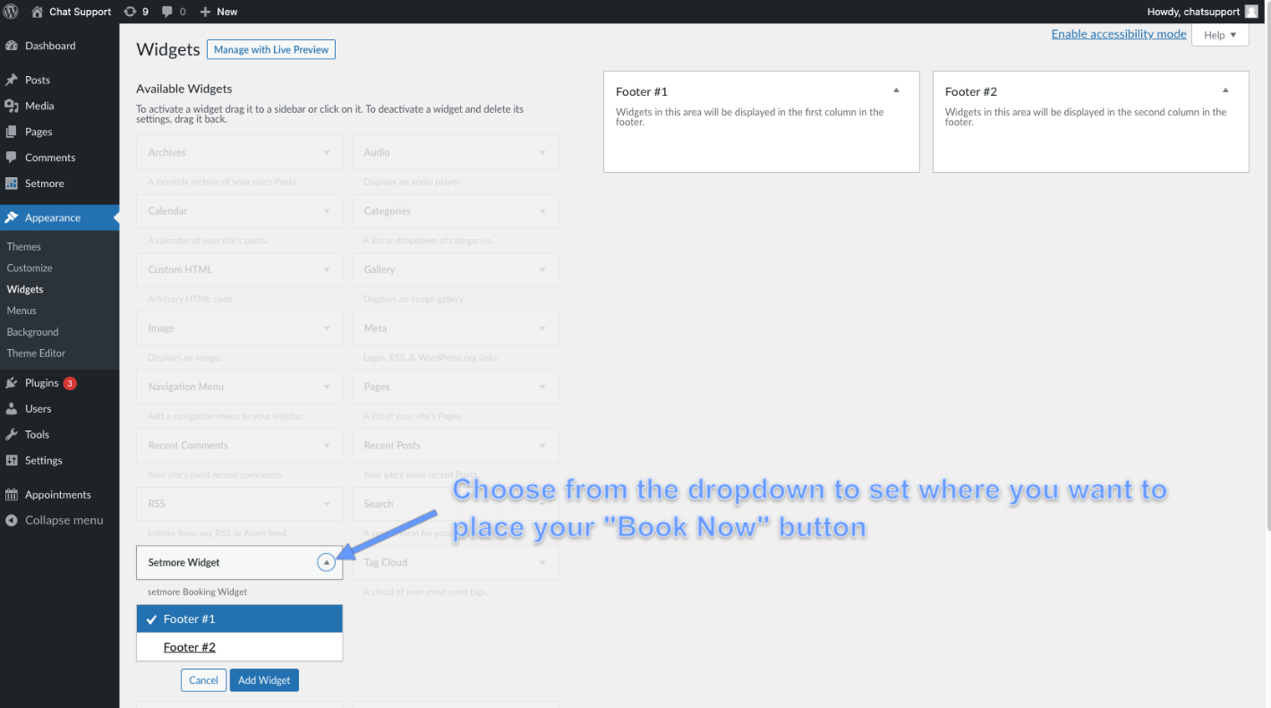Expand the Image widget
This screenshot has height=708, width=1271.
pos(327,328)
